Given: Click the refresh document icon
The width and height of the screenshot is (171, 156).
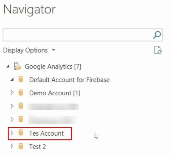Looking at the screenshot, I should (x=158, y=50).
